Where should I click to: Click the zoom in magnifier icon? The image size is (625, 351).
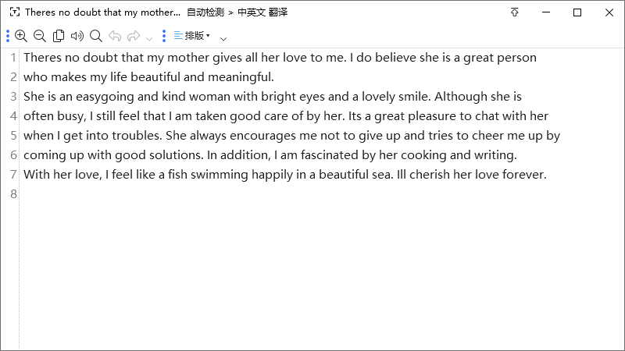tap(21, 36)
